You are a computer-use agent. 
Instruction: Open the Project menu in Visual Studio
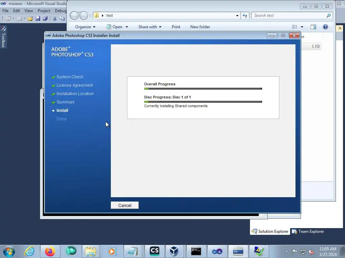tap(44, 11)
